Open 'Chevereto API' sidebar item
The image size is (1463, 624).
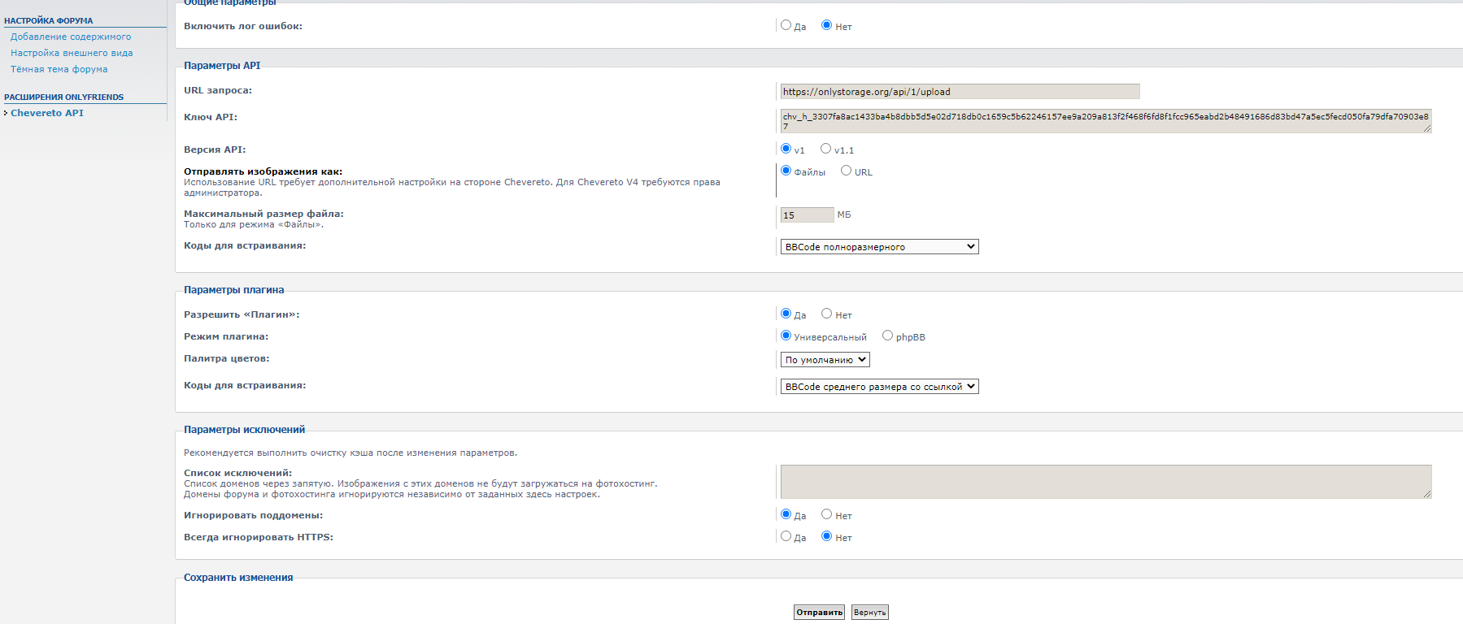pos(47,113)
